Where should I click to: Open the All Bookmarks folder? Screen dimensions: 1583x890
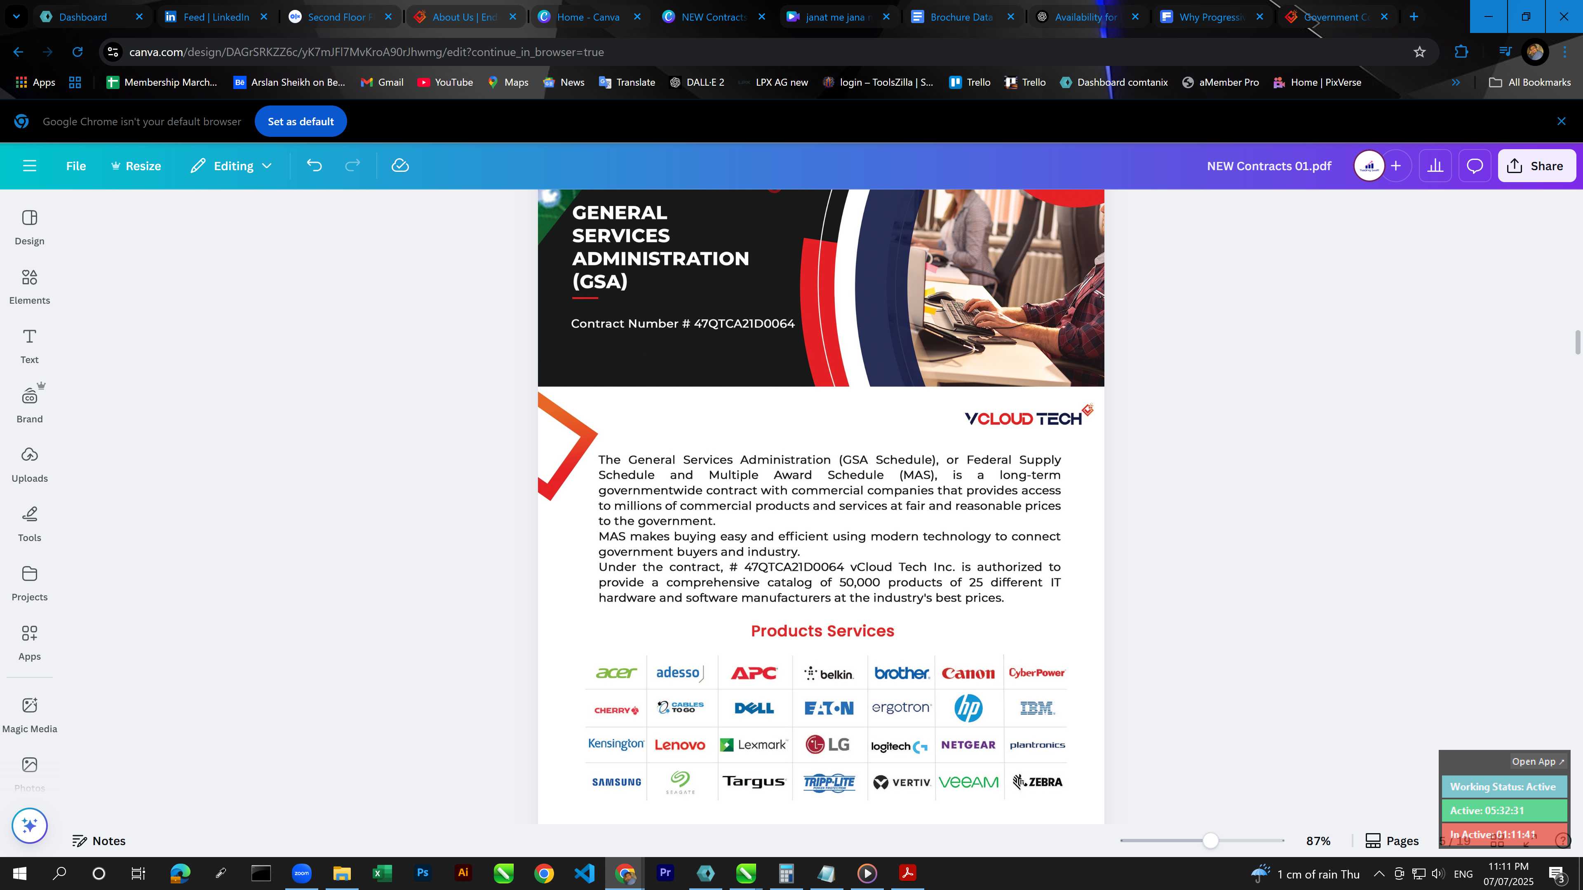1530,82
